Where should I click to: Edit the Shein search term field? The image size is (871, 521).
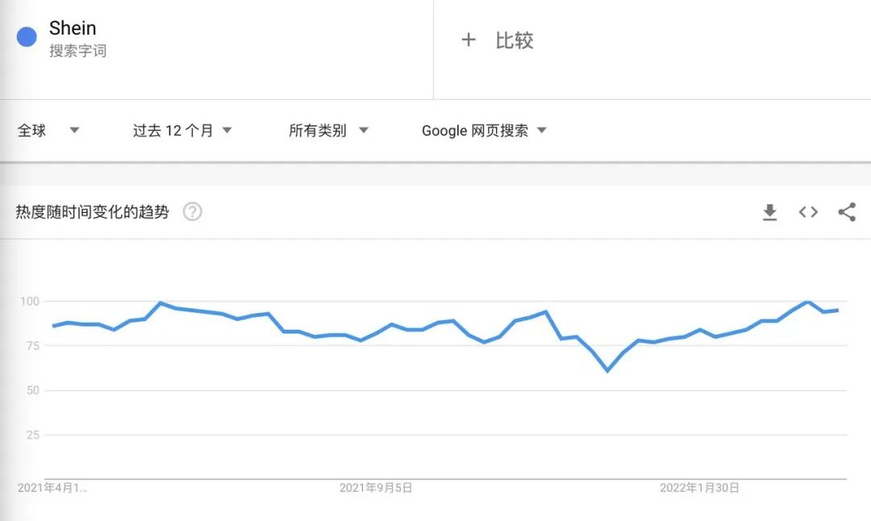pos(73,28)
